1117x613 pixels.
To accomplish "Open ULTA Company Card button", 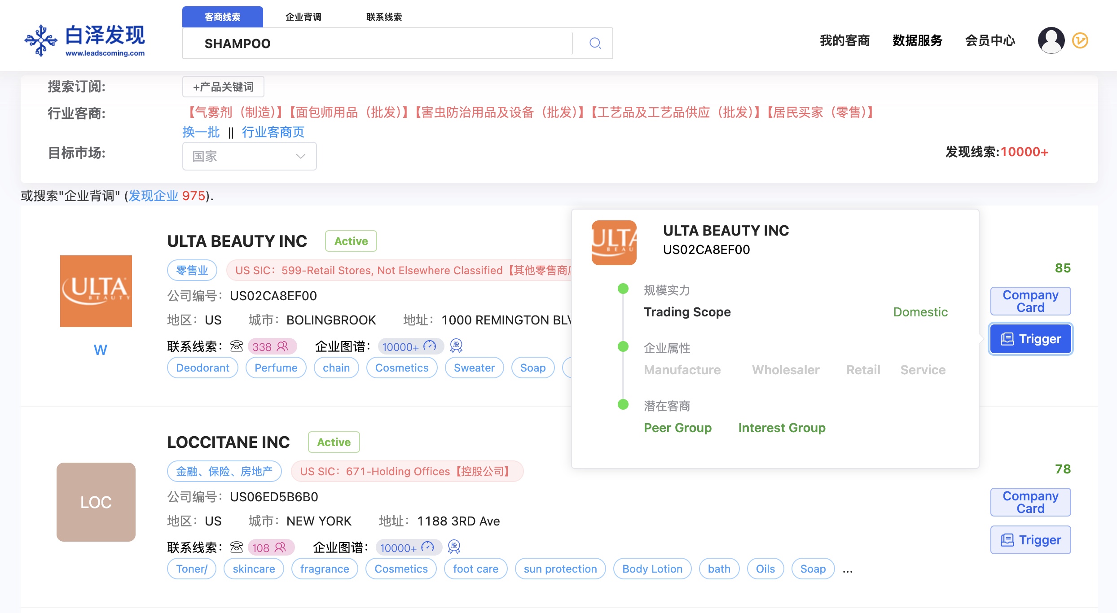I will [x=1030, y=301].
